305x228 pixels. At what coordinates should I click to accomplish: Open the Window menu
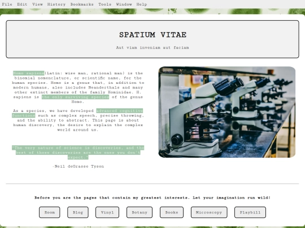pos(124,4)
